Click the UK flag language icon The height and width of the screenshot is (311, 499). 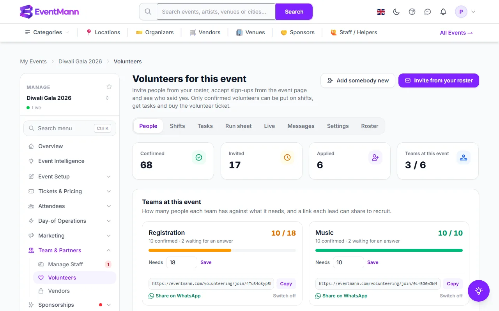point(381,12)
